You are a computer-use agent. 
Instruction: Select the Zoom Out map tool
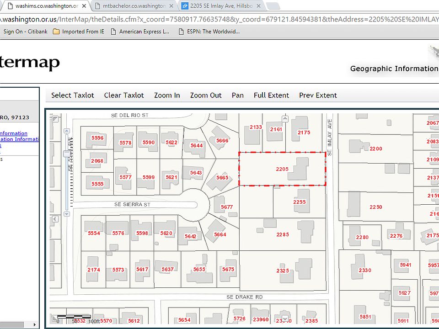[206, 96]
